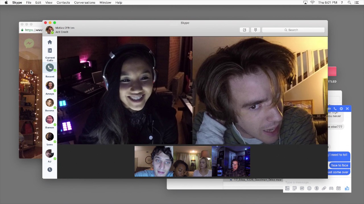Click the Messenger logo in browser window
364x204 pixels.
29,43
